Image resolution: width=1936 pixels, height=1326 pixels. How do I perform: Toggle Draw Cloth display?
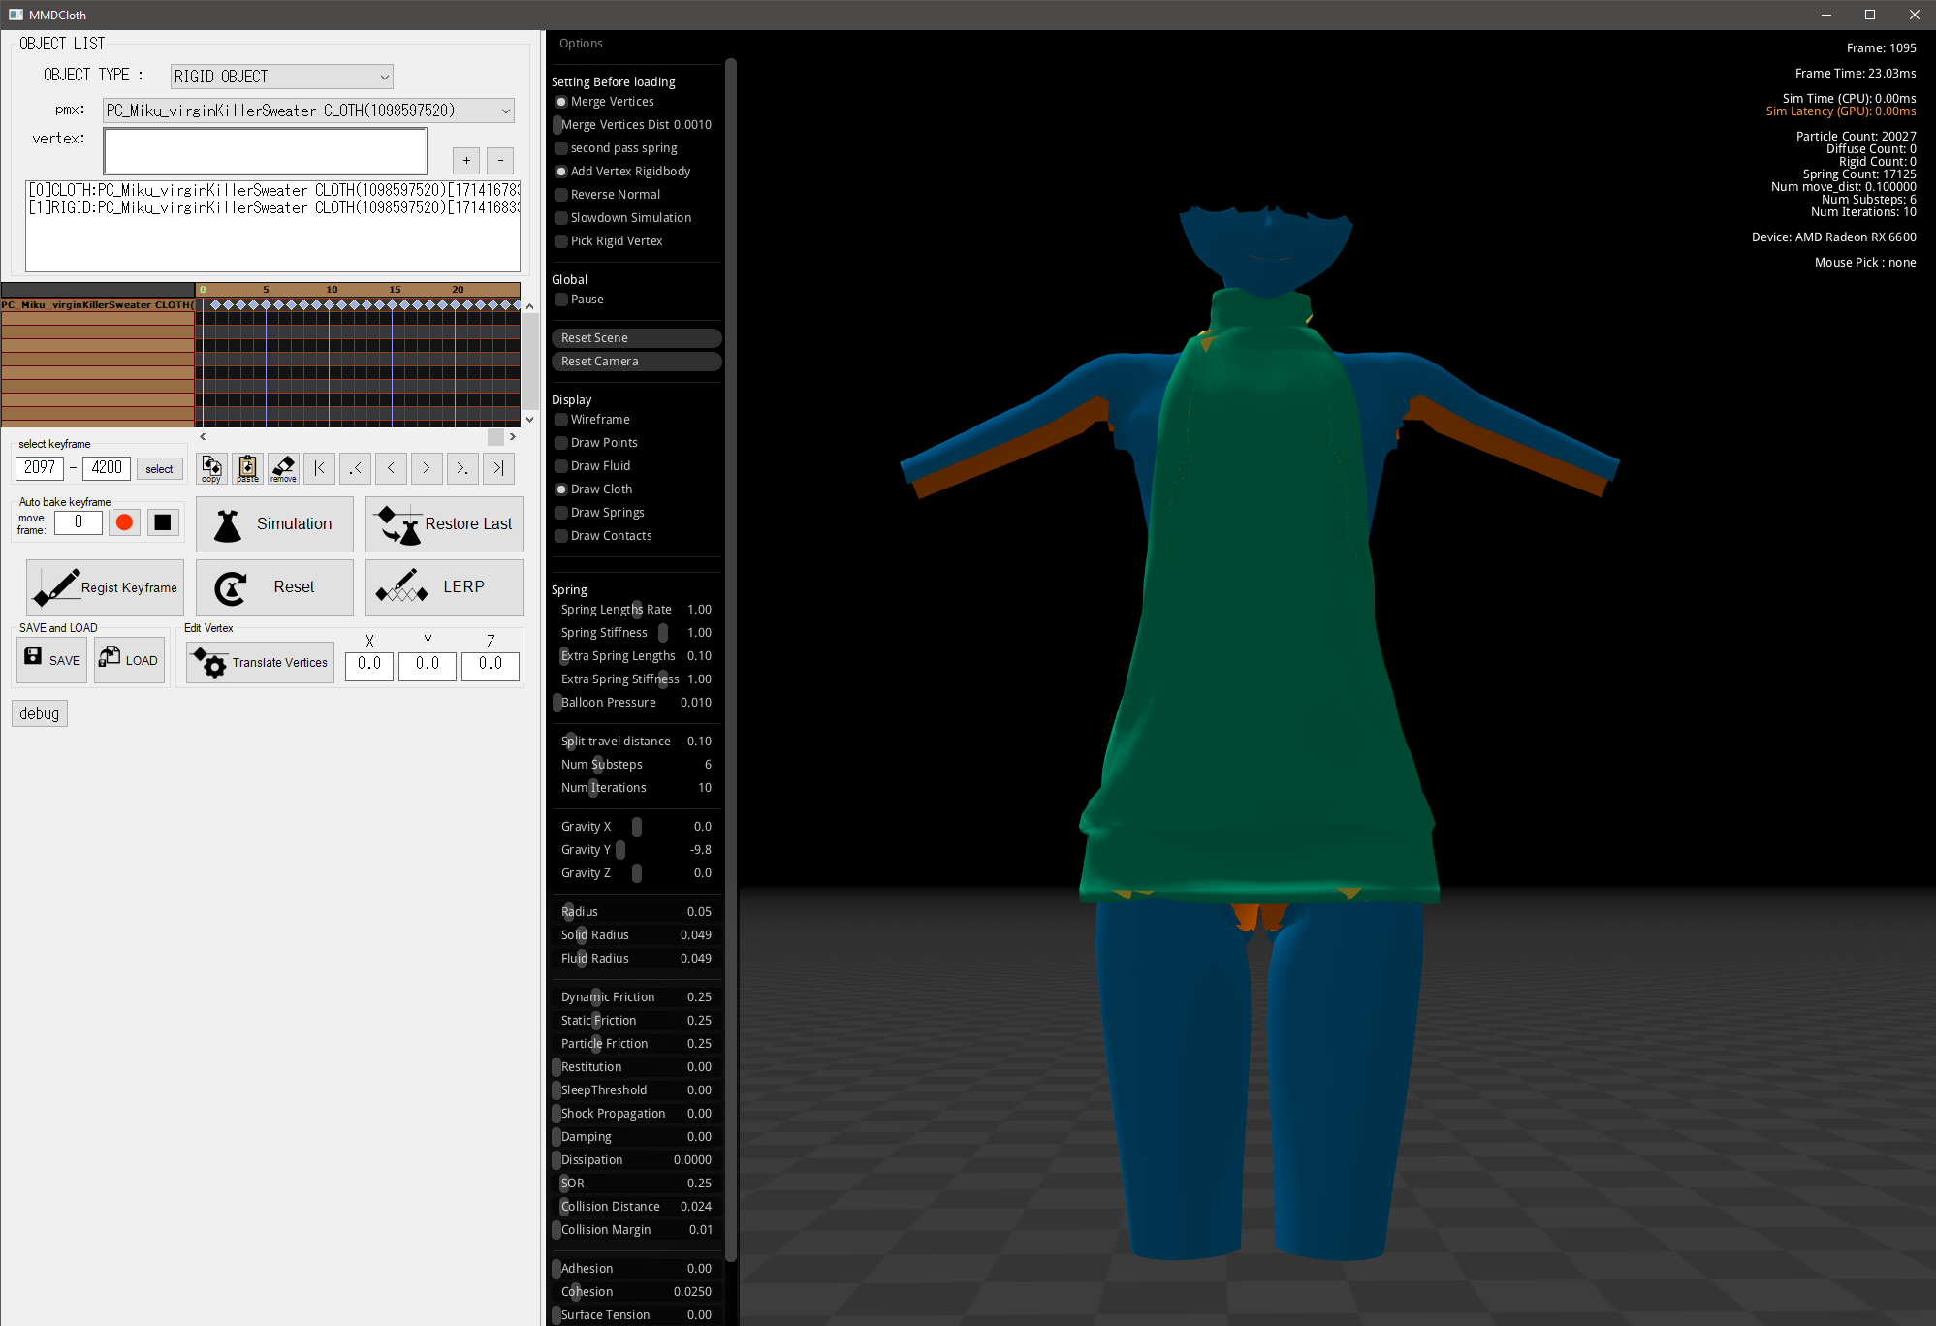561,489
